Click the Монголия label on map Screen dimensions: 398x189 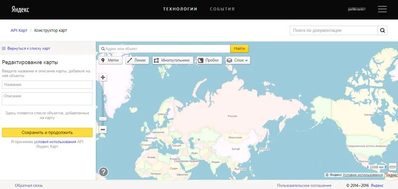235,137
